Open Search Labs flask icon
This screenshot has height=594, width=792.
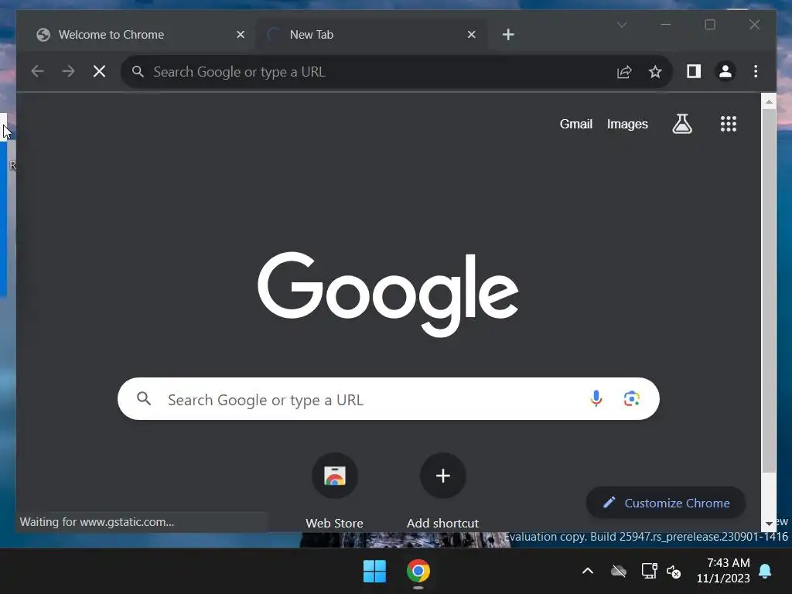(x=682, y=124)
